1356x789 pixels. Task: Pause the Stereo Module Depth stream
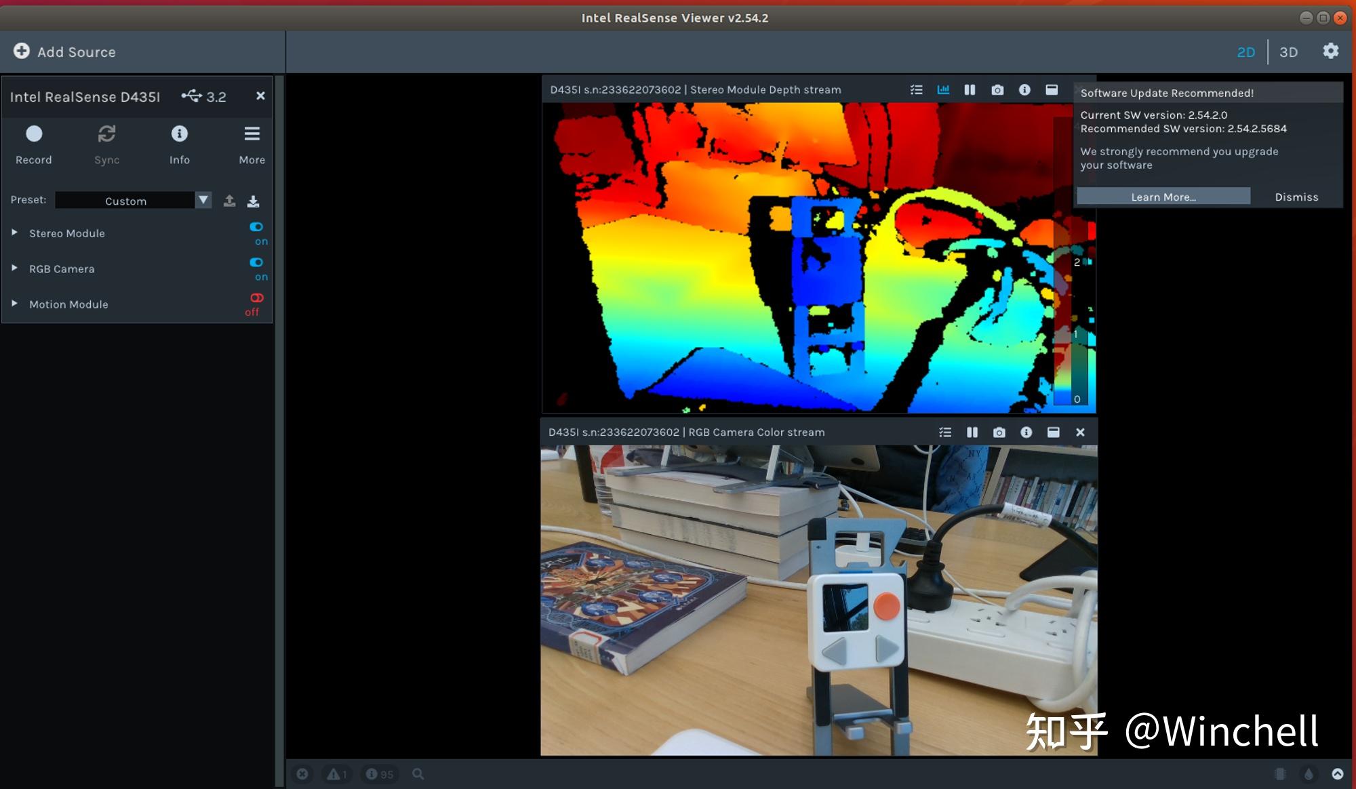[970, 89]
